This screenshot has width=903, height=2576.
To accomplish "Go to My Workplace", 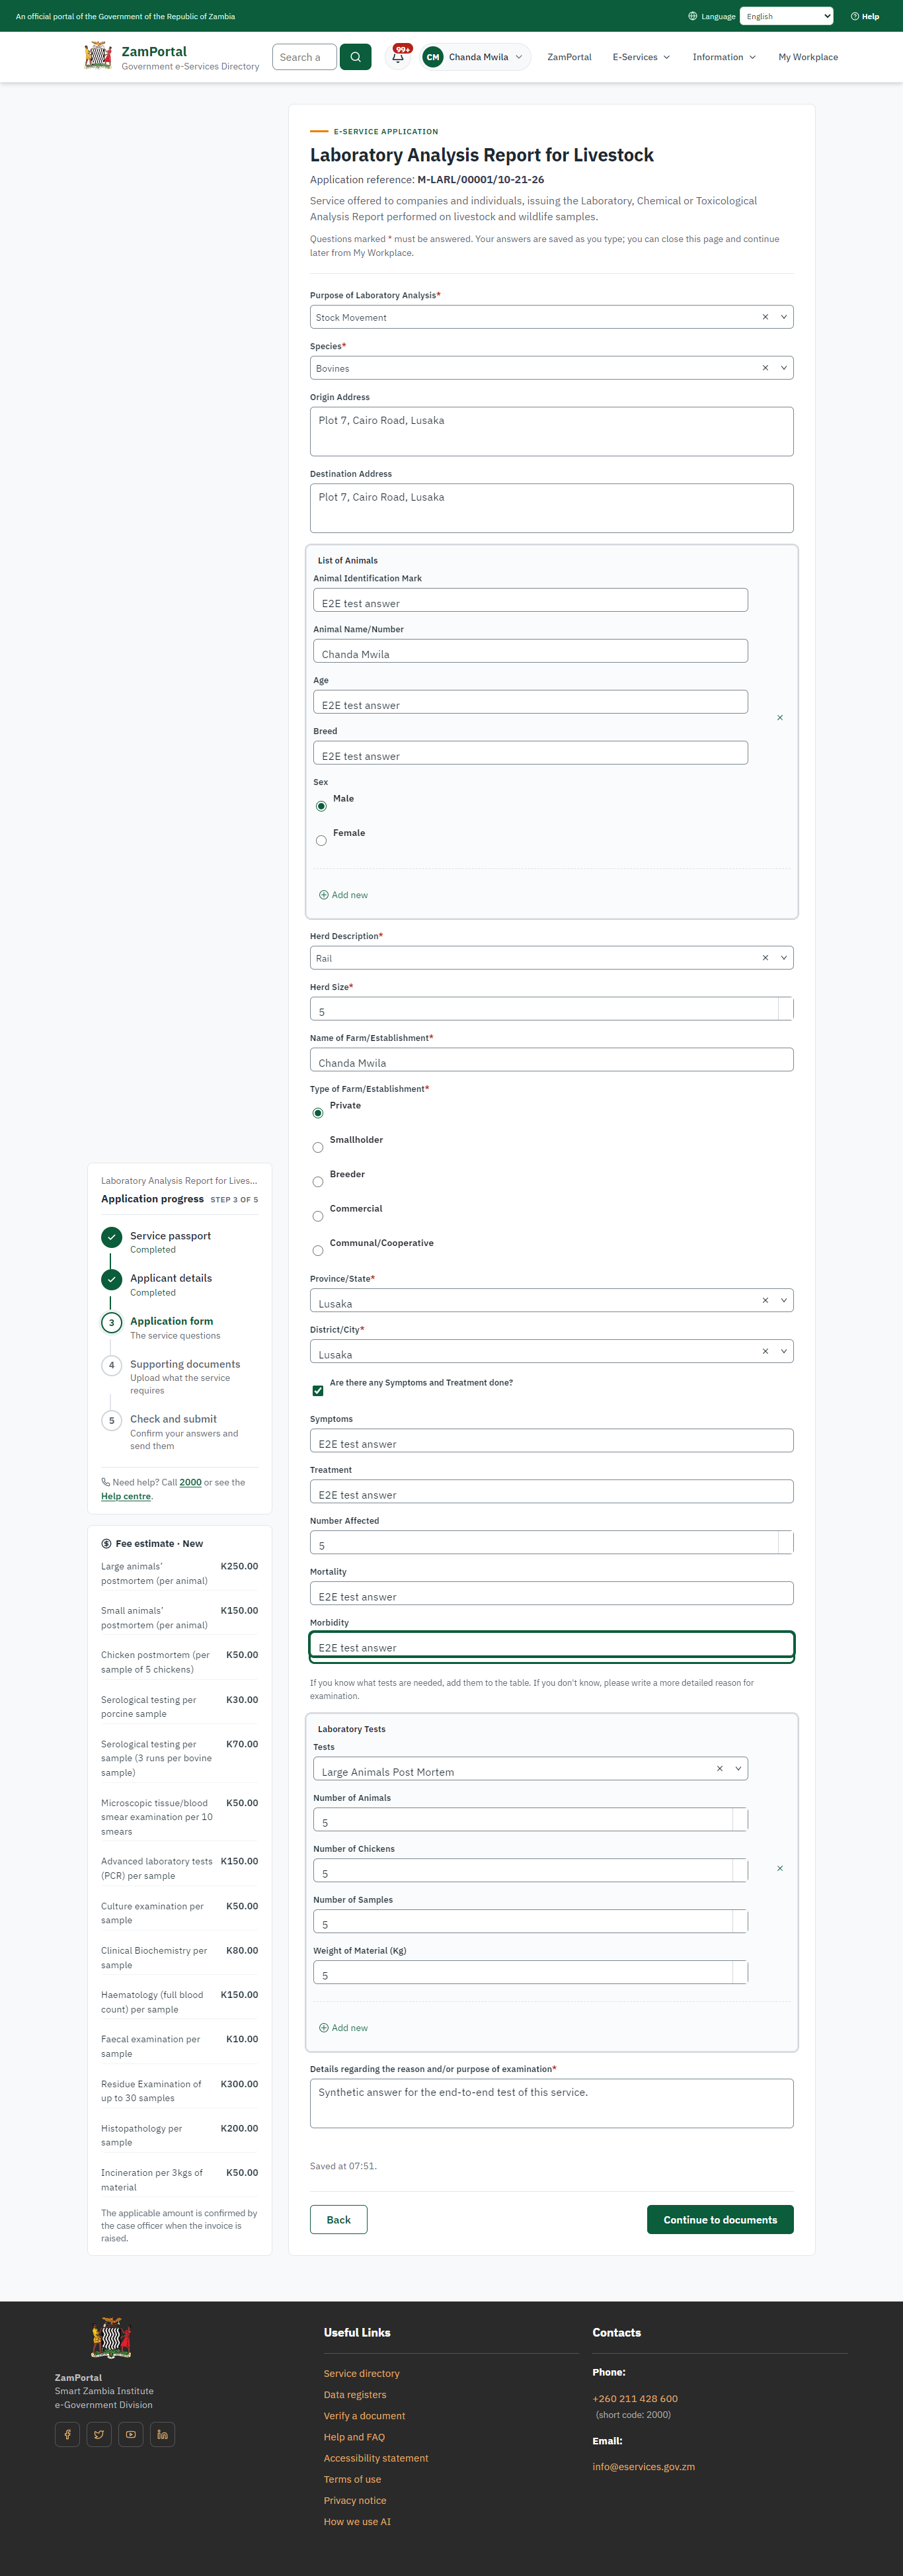I will click(808, 57).
